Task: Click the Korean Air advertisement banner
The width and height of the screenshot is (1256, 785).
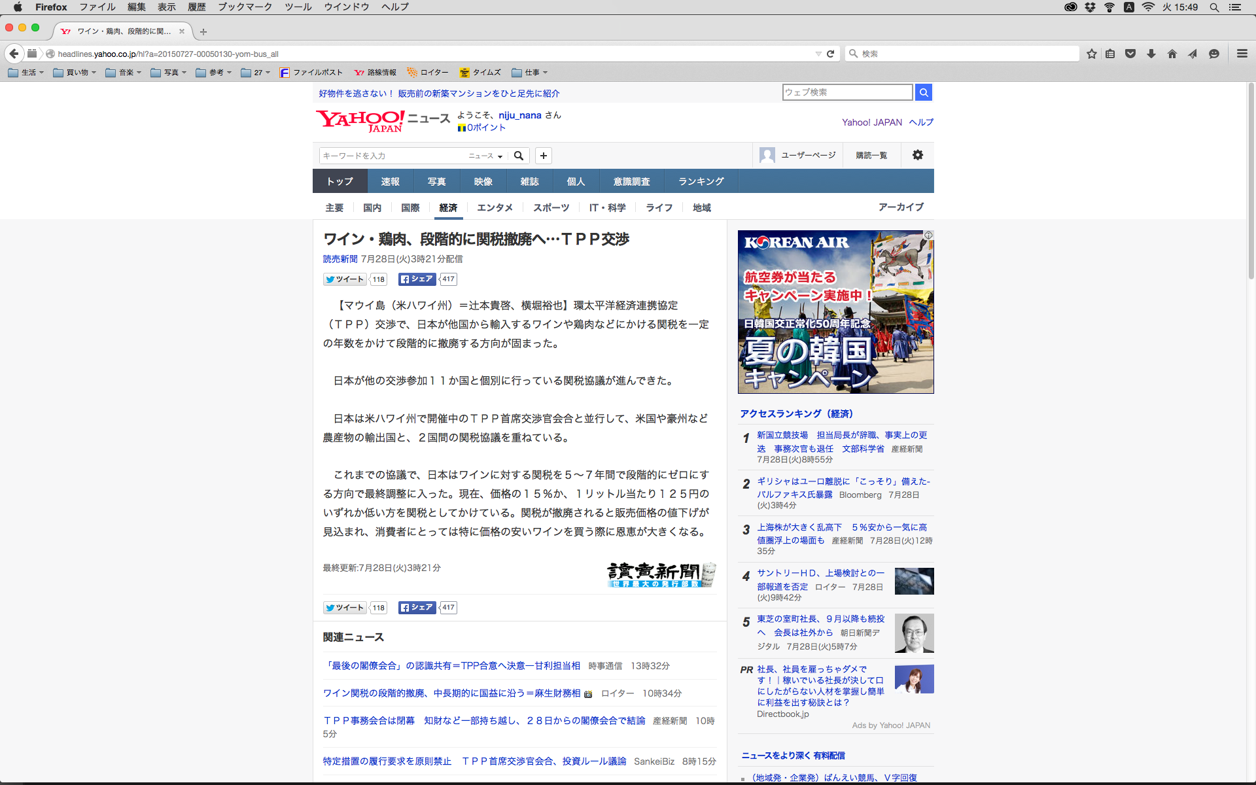Action: (835, 312)
